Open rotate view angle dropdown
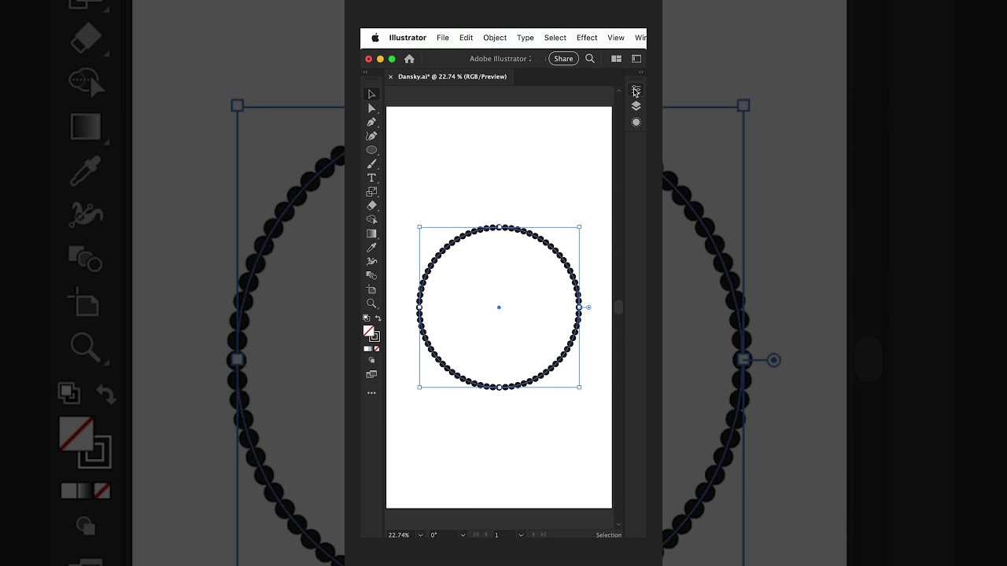The width and height of the screenshot is (1007, 566). pyautogui.click(x=463, y=535)
